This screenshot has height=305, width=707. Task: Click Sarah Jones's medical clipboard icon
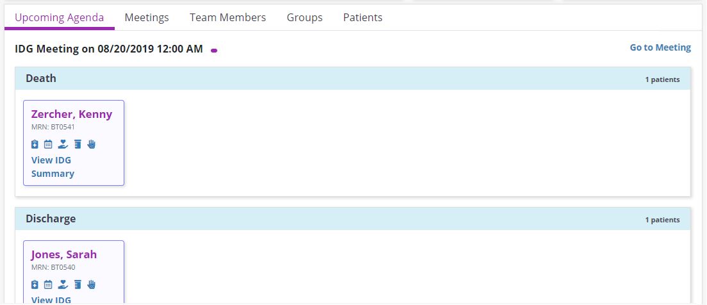coord(35,284)
